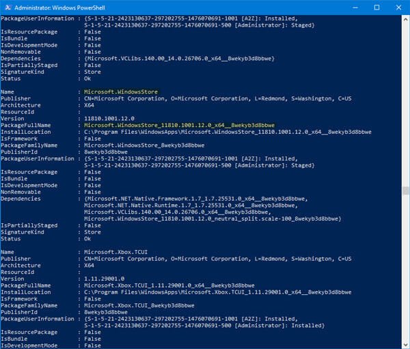
Task: Click Xbox.TCUI Architecture X64 value
Action: [x=89, y=266]
